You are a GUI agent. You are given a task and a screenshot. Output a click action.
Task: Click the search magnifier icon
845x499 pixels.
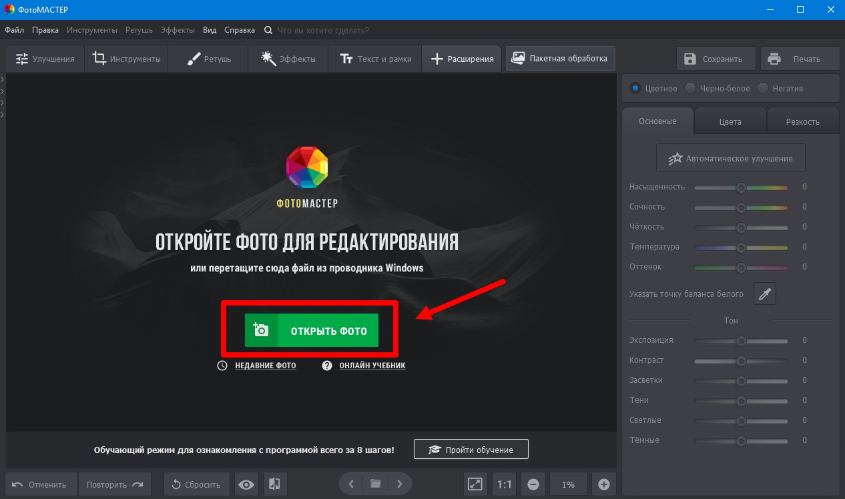pos(268,30)
